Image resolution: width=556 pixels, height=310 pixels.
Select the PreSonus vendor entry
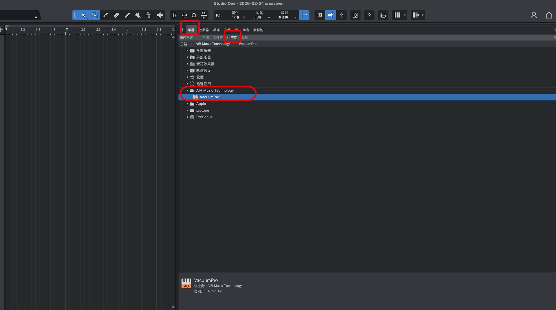click(x=204, y=117)
